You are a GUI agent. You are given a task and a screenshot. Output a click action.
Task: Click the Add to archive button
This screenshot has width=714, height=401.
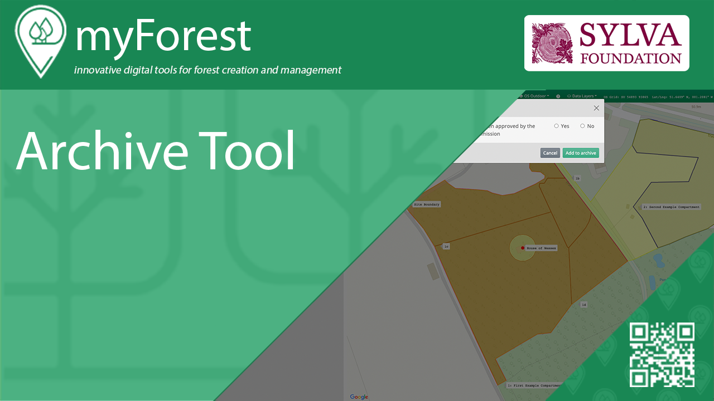pos(581,153)
